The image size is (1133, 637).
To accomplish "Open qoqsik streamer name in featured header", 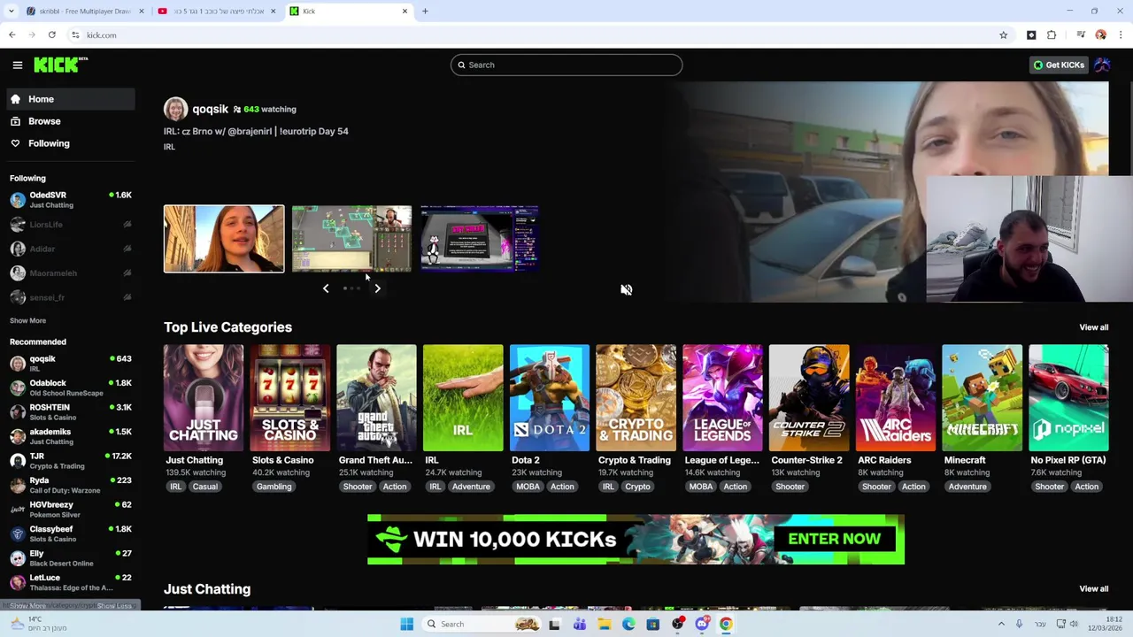I will click(211, 109).
